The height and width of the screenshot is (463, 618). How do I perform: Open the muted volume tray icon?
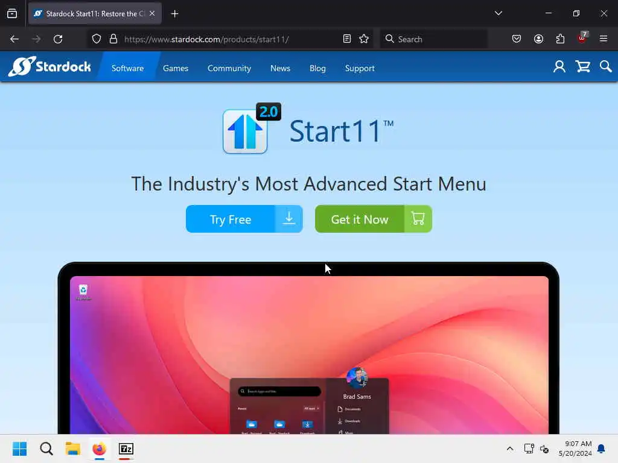click(x=544, y=449)
